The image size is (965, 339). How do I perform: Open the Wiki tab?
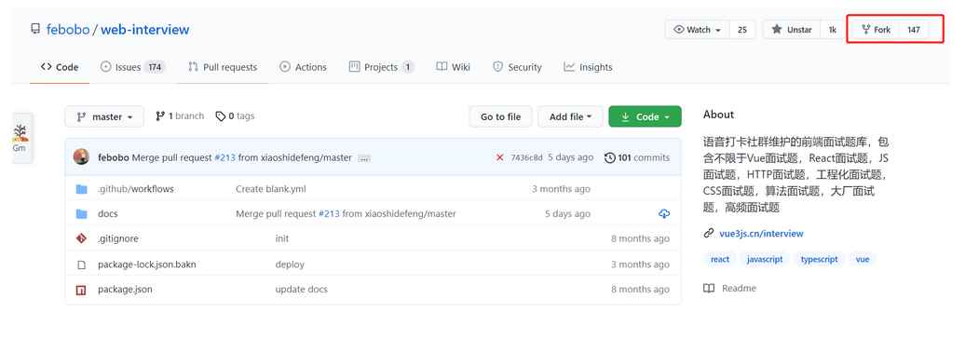coord(453,67)
